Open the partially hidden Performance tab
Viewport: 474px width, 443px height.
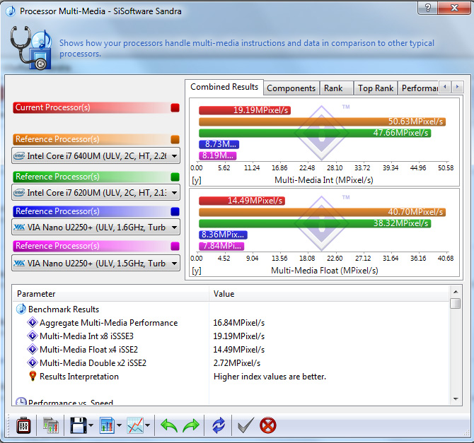[418, 88]
